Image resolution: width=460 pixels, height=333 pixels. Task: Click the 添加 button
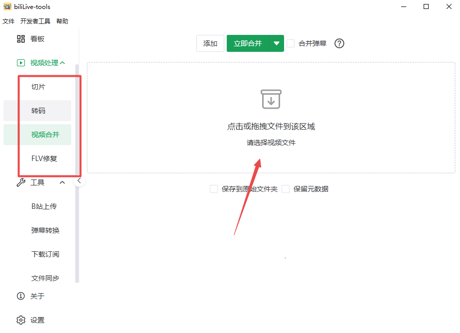[210, 43]
